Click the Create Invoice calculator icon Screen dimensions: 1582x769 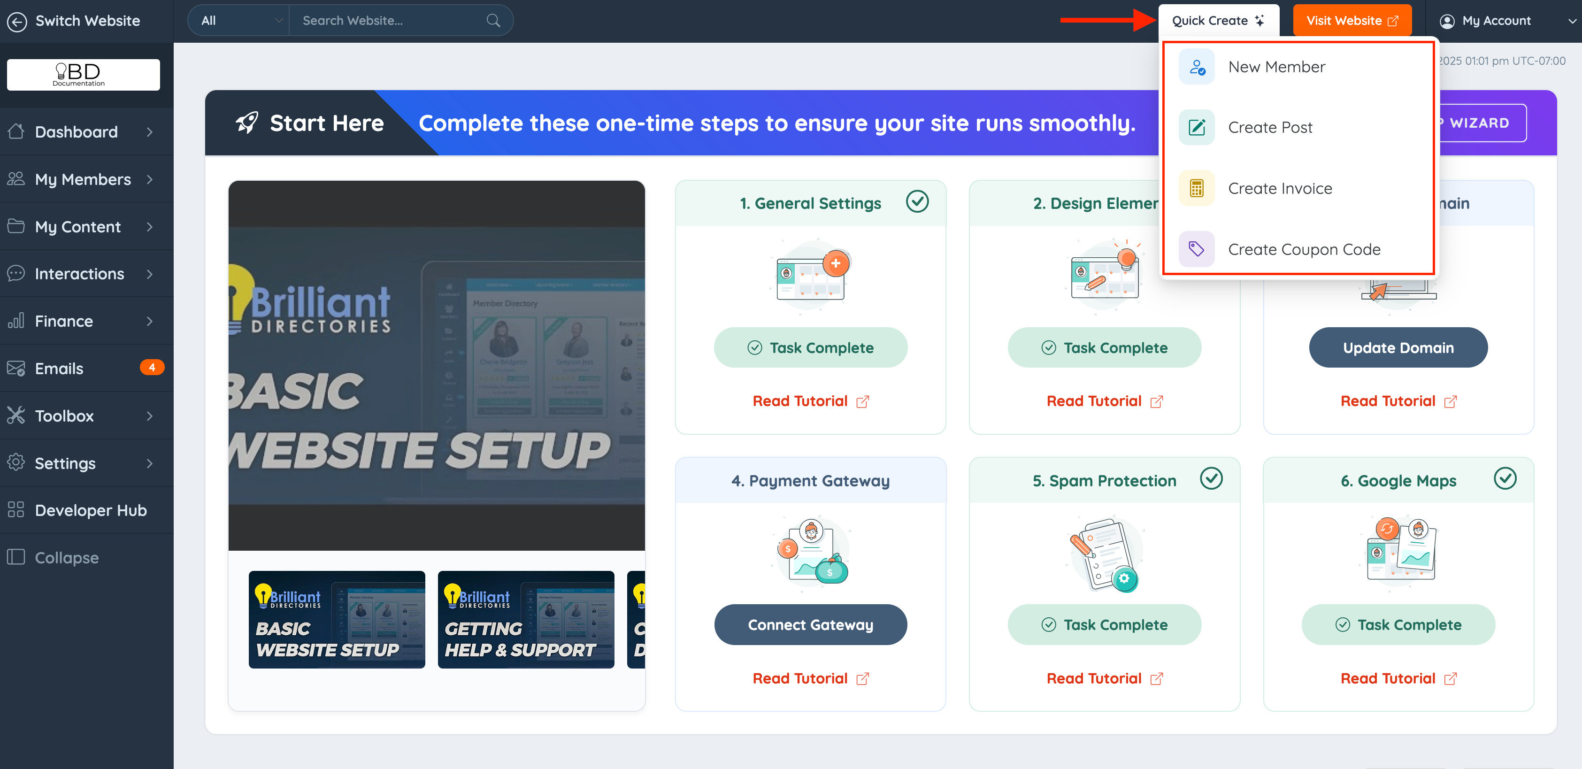(x=1196, y=188)
